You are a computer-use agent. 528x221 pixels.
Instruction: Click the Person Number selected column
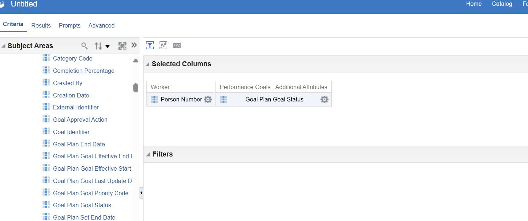pyautogui.click(x=181, y=99)
